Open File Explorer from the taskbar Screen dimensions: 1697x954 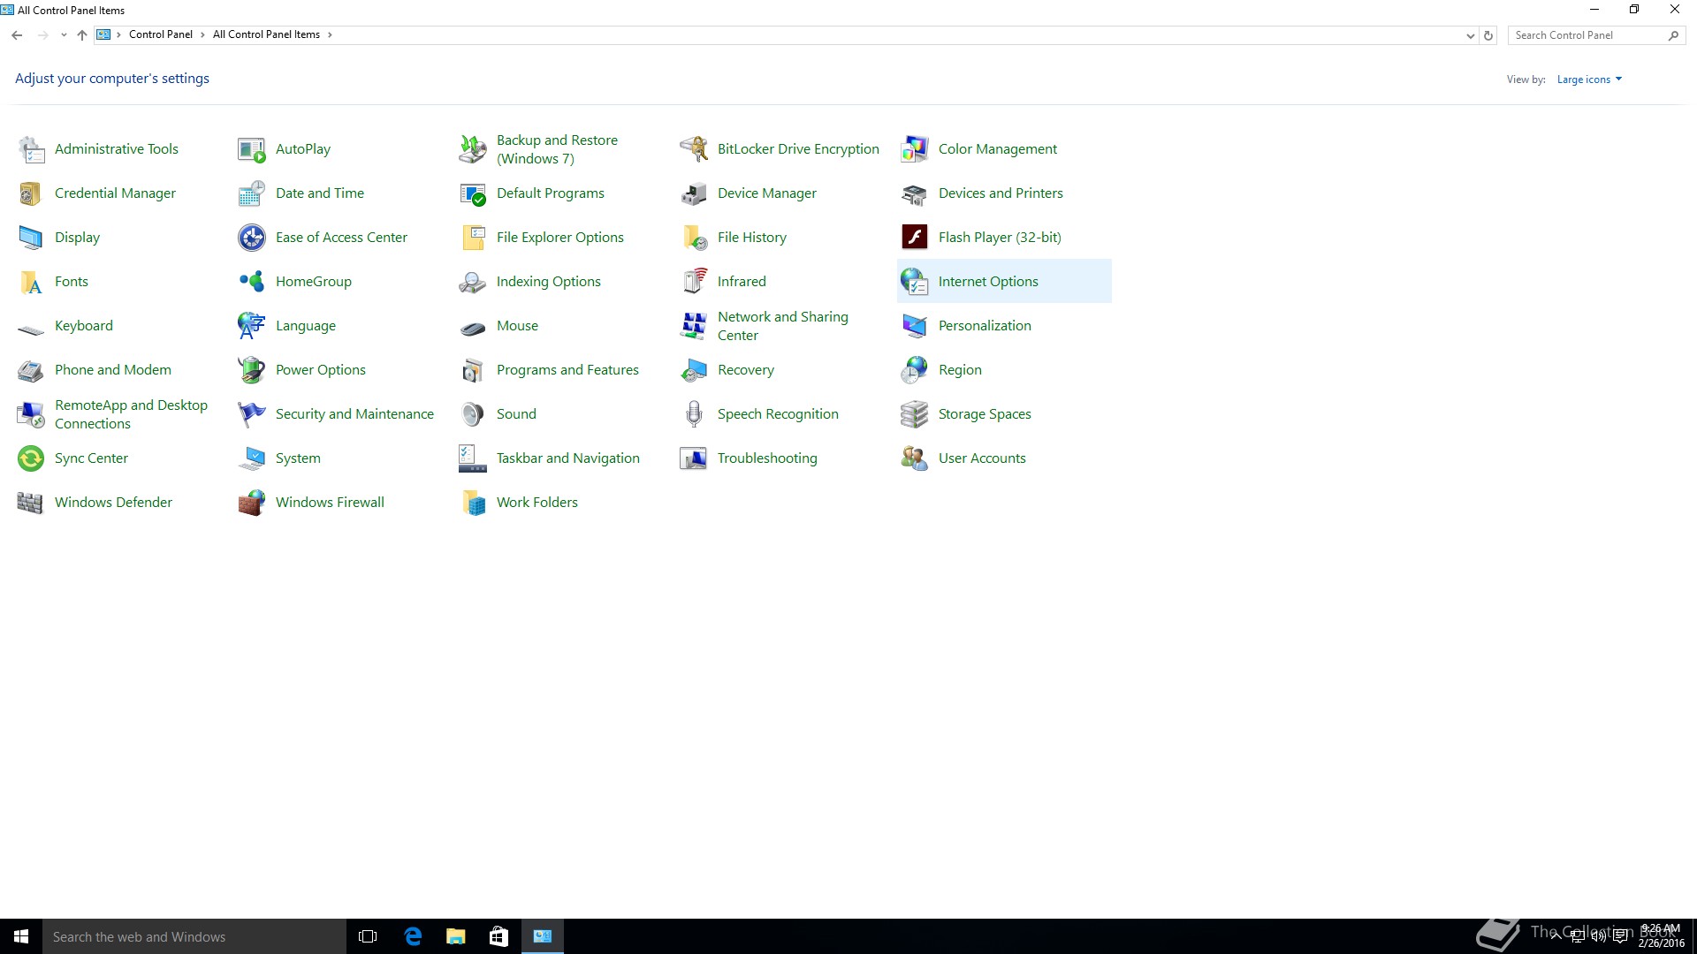455,936
